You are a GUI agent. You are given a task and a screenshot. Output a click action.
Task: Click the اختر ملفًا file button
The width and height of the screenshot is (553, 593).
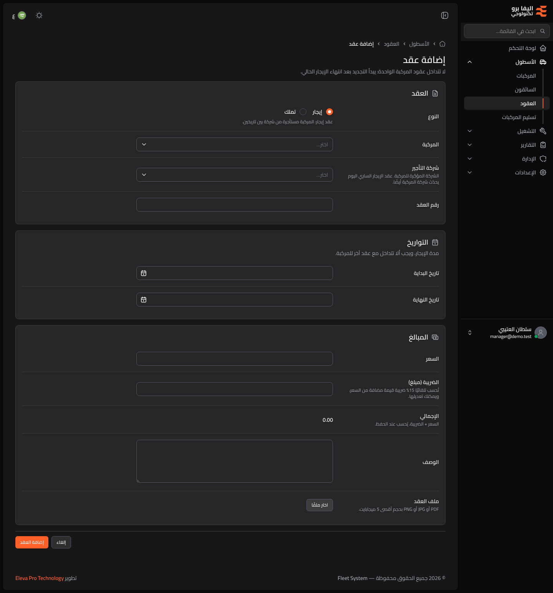click(320, 505)
